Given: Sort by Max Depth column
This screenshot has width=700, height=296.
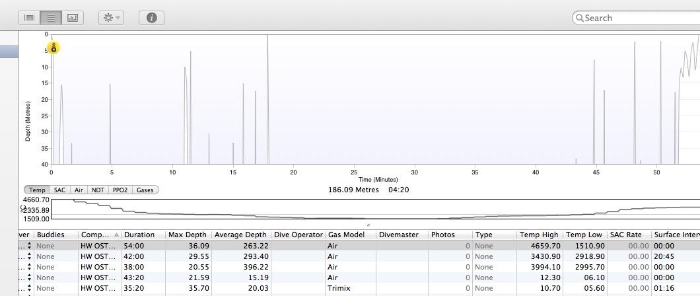Looking at the screenshot, I should (x=188, y=235).
